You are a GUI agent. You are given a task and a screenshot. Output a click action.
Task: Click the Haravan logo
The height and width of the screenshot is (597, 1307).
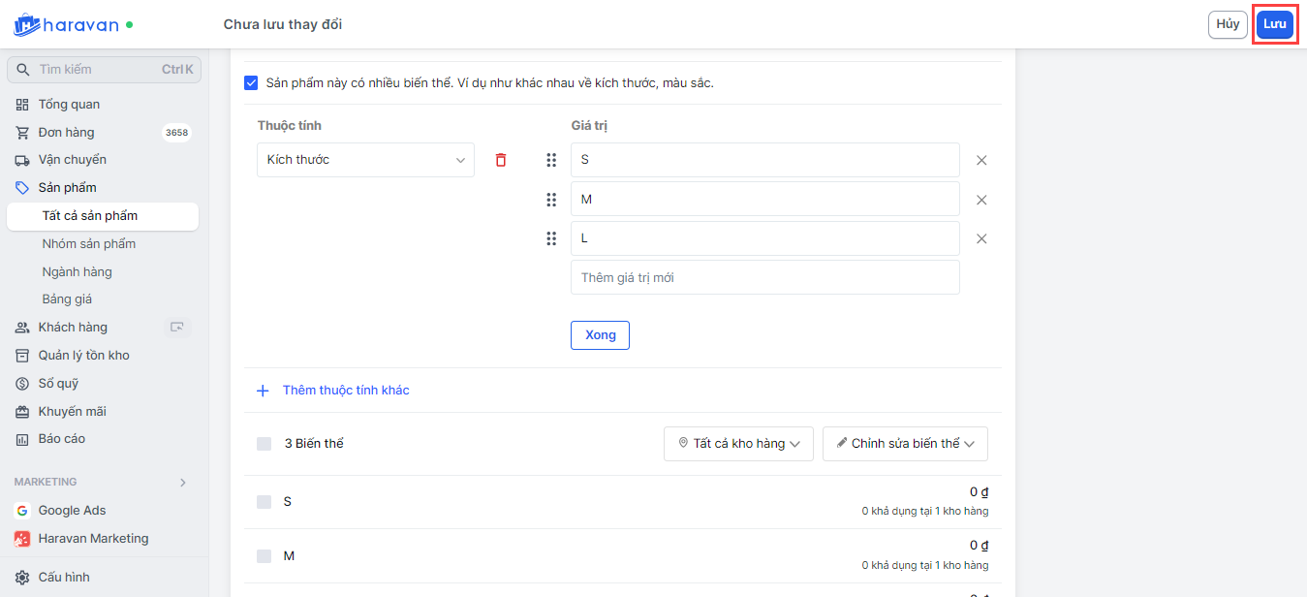pos(66,24)
